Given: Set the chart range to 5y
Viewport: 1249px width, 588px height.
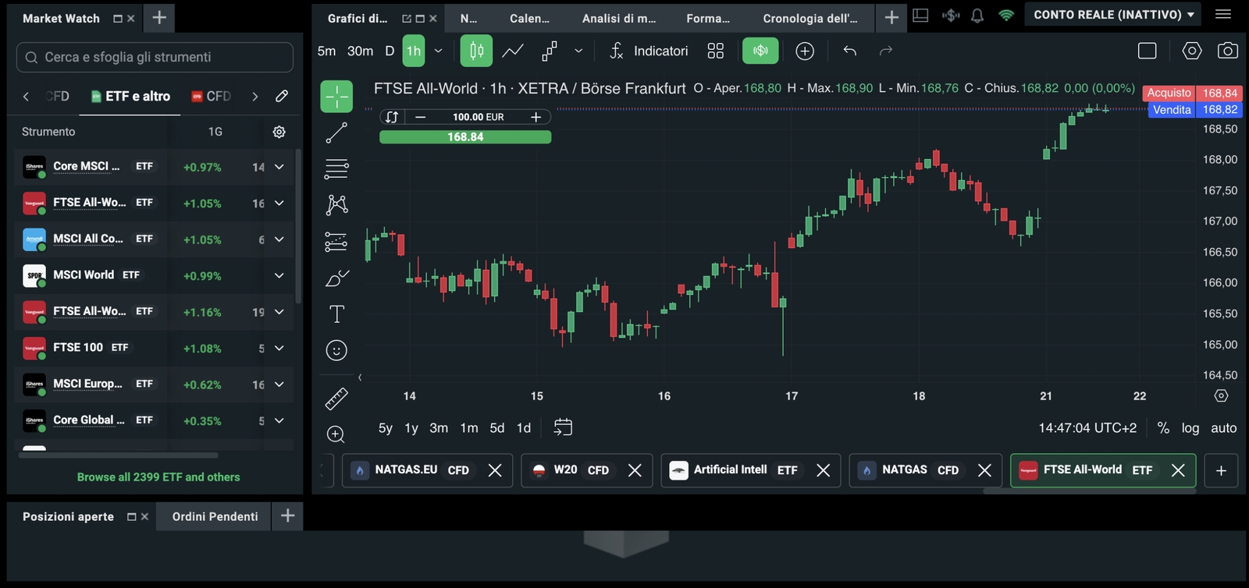Looking at the screenshot, I should coord(386,427).
